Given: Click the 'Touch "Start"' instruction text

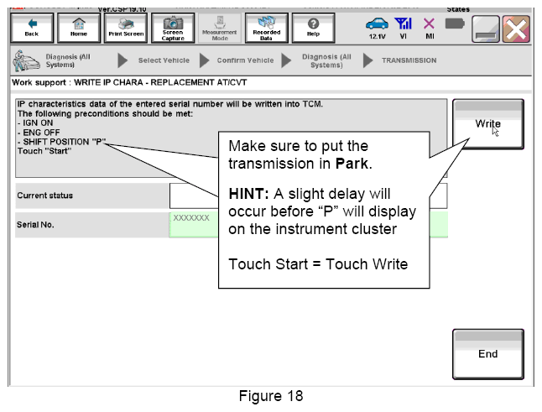Looking at the screenshot, I should click(x=44, y=151).
